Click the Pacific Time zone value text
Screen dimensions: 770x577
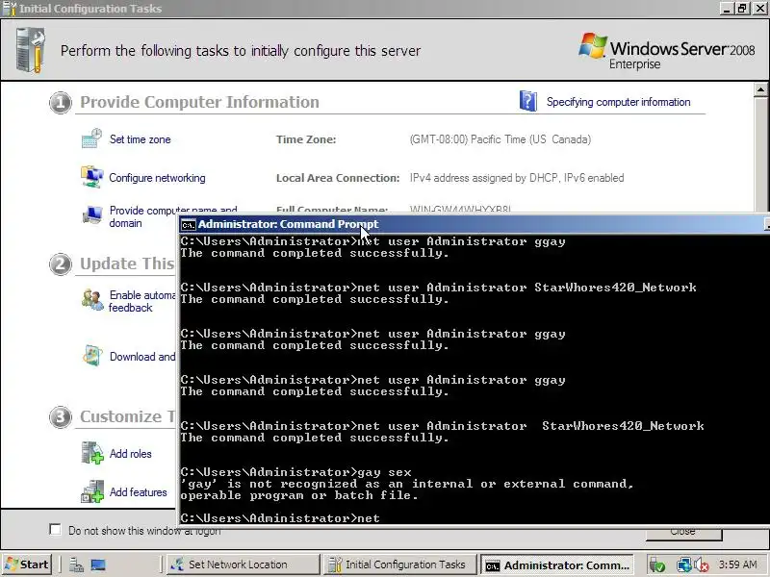tap(500, 139)
